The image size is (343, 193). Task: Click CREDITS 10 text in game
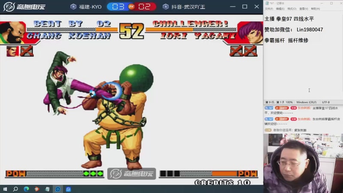(222, 183)
